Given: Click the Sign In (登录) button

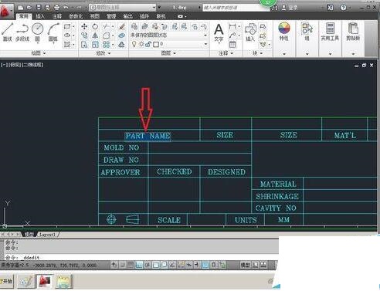Looking at the screenshot, I should pyautogui.click(x=290, y=8).
